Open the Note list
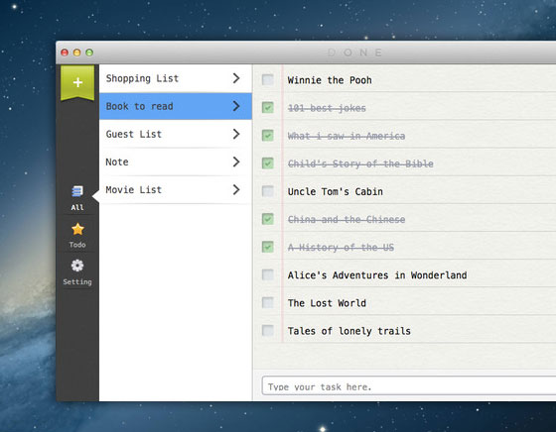Screen dimensions: 556x432 coord(176,162)
